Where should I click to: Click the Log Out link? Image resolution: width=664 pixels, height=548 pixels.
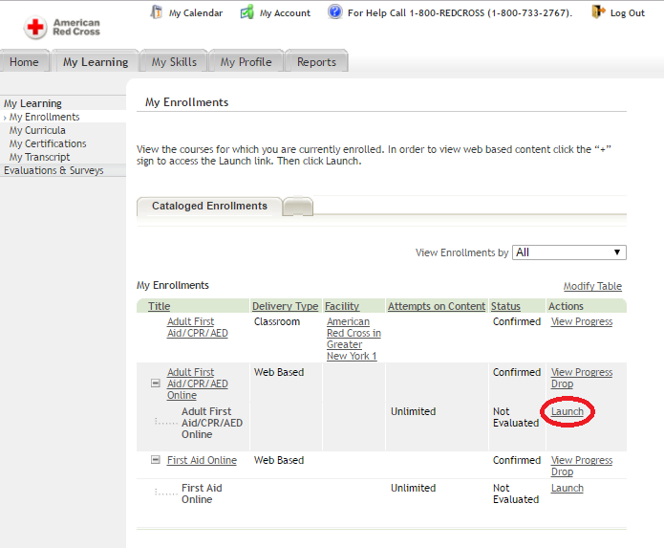(628, 13)
